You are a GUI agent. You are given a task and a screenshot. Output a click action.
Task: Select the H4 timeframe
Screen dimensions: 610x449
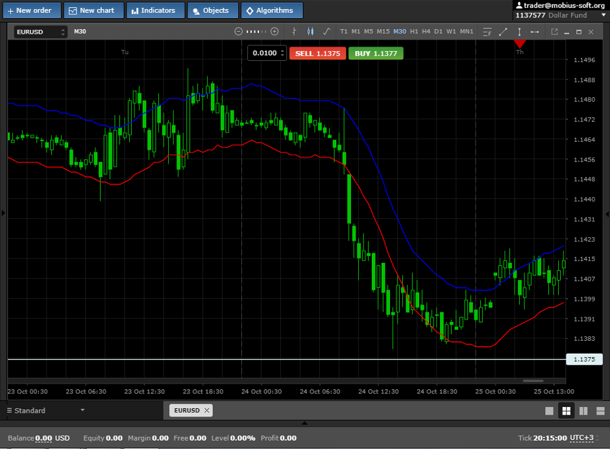pos(426,32)
